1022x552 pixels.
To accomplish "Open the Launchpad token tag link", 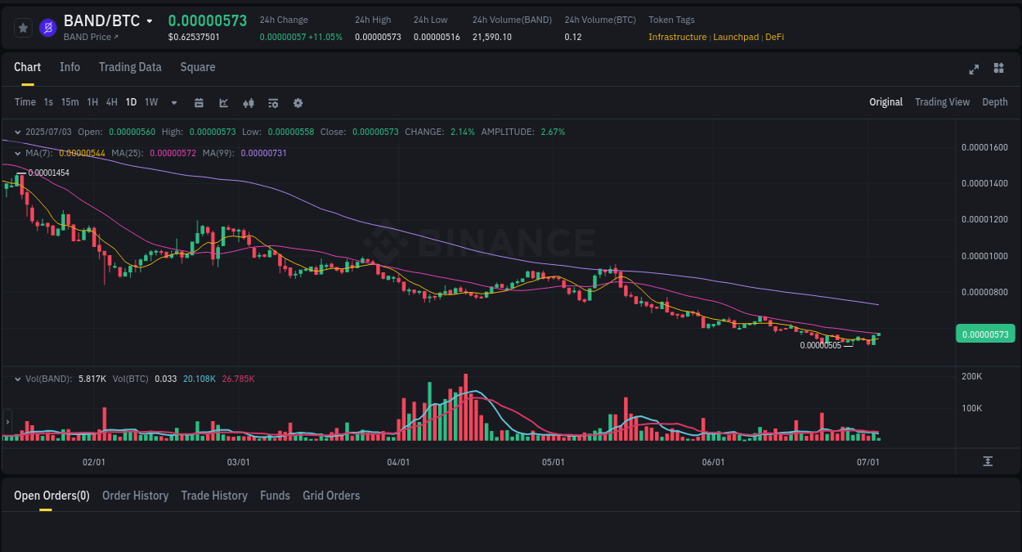I will (735, 37).
